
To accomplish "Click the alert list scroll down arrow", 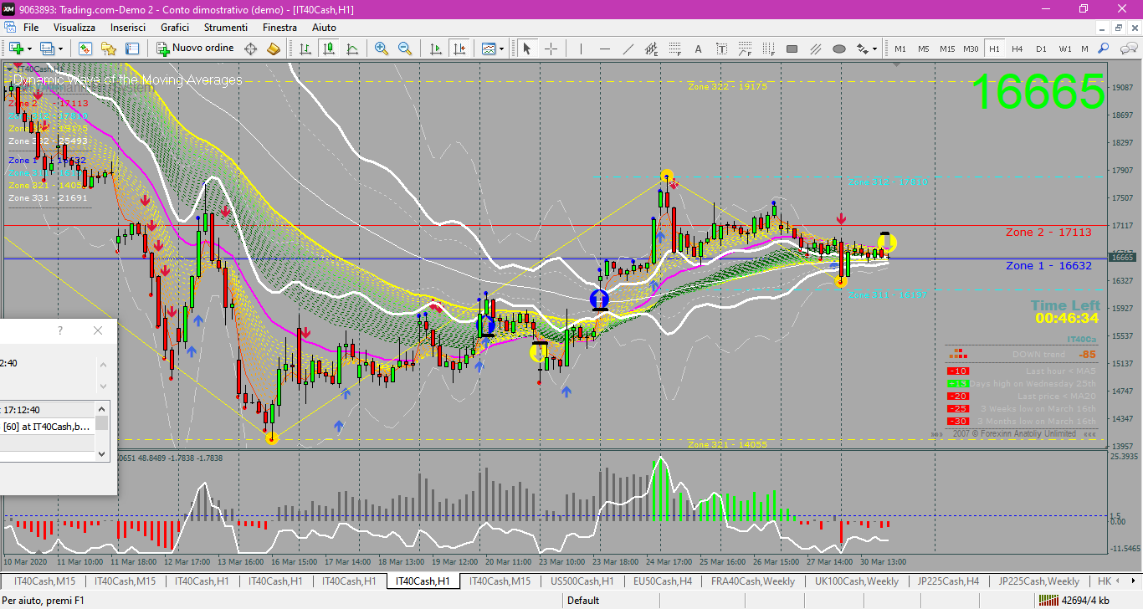I will pos(102,453).
